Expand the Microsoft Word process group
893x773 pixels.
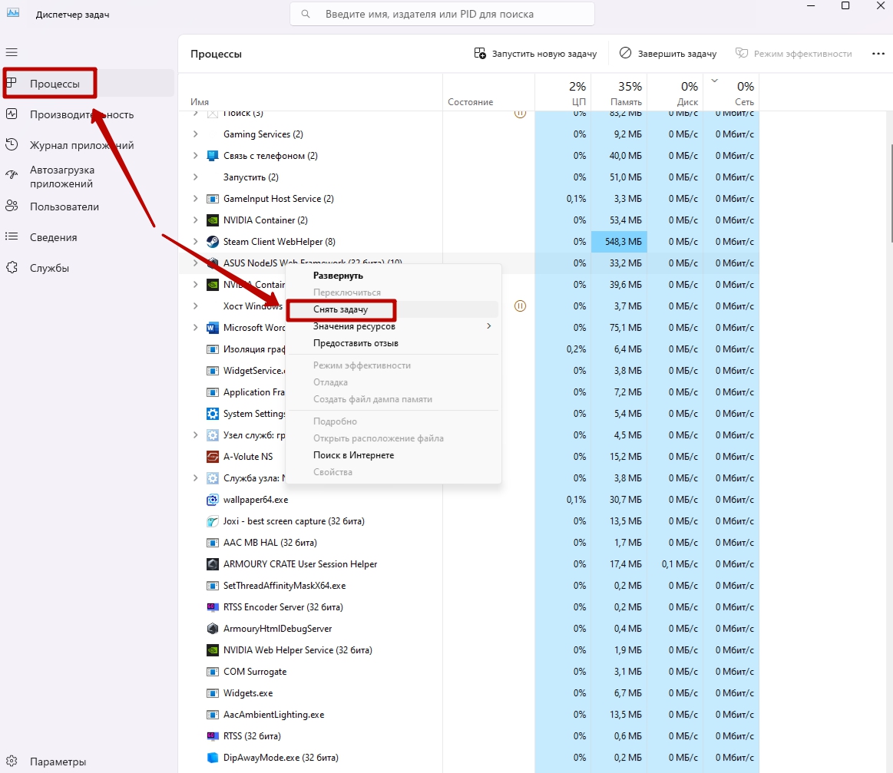(x=195, y=328)
